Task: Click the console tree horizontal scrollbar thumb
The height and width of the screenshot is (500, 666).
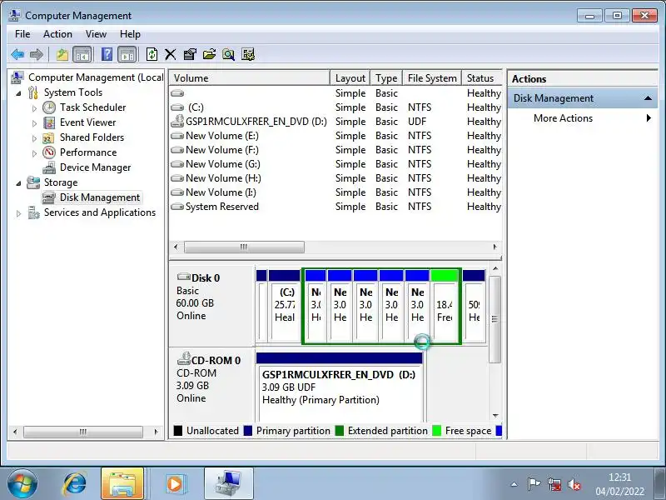Action: [83, 432]
